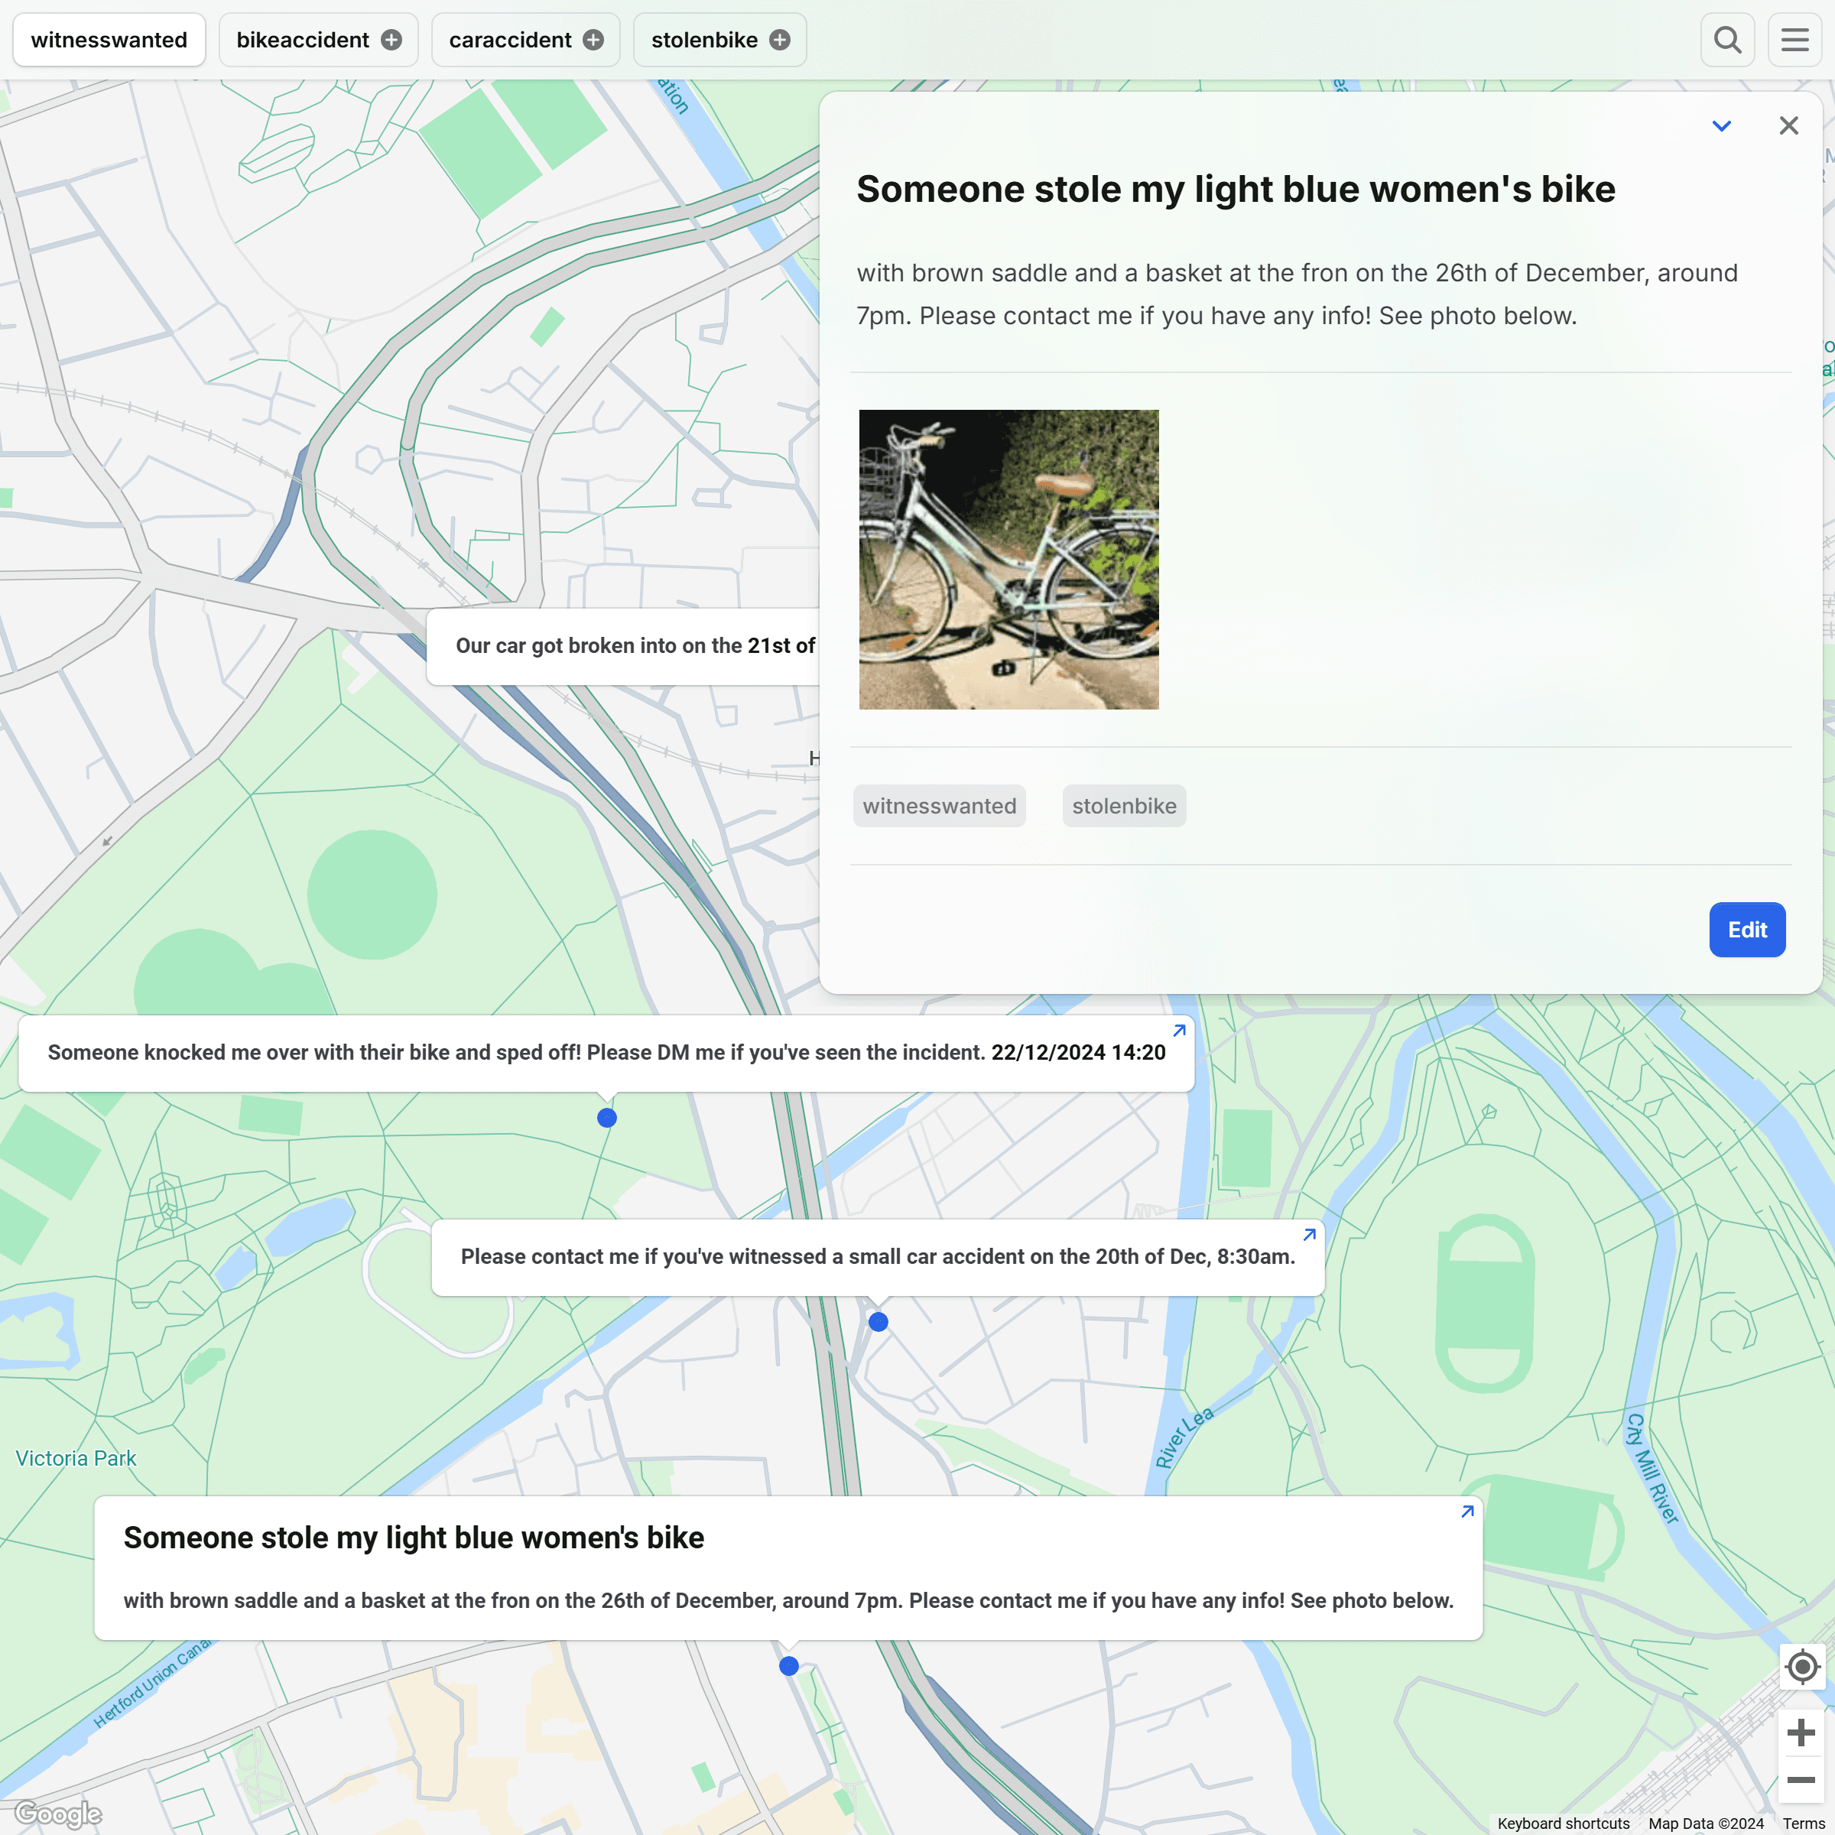Viewport: 1835px width, 1835px height.
Task: Open the search magnifier icon
Action: tap(1726, 40)
